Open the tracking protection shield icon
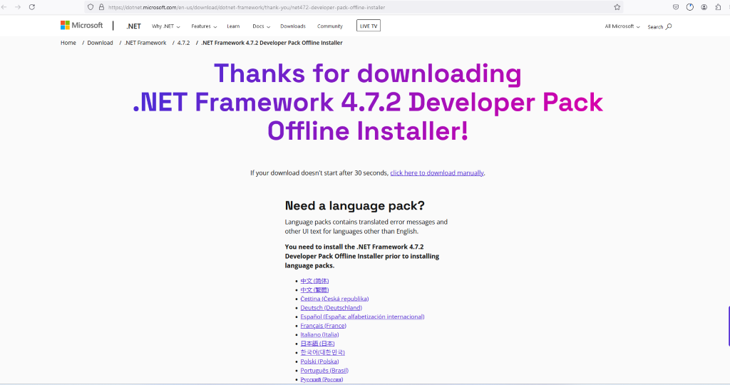 point(91,7)
